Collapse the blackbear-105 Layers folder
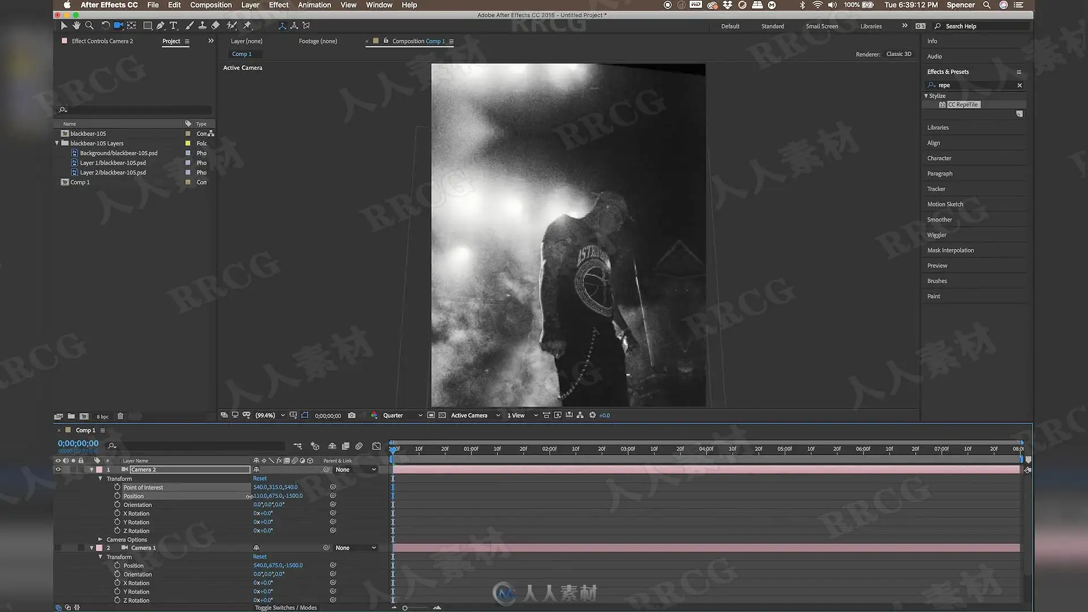The width and height of the screenshot is (1088, 612). 57,143
